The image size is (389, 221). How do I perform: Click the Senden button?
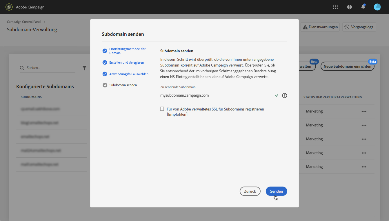(277, 191)
